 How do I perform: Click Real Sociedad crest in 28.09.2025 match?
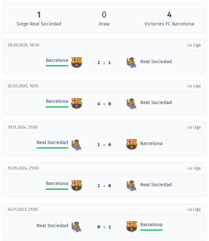click(131, 62)
